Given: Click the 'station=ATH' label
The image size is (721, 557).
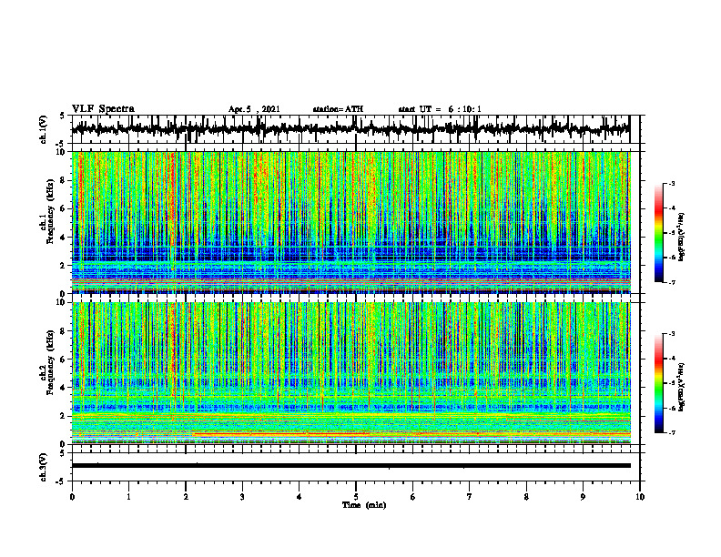Looking at the screenshot, I should click(338, 109).
